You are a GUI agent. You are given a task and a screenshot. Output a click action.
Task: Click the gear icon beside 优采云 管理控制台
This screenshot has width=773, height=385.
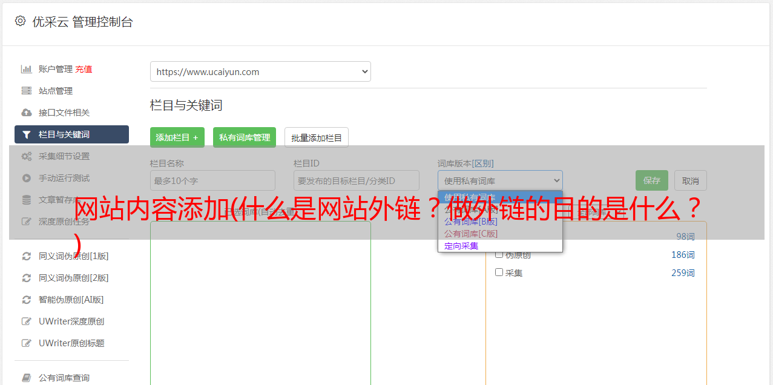point(20,21)
